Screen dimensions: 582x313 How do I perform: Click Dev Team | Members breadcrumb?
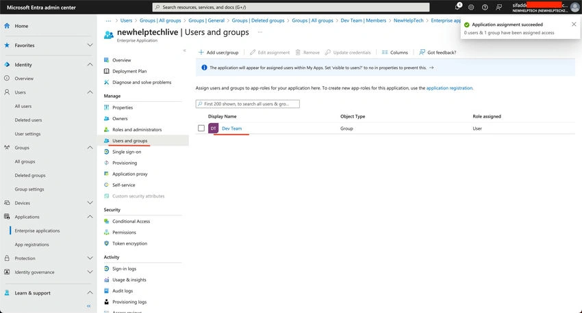[x=364, y=21]
